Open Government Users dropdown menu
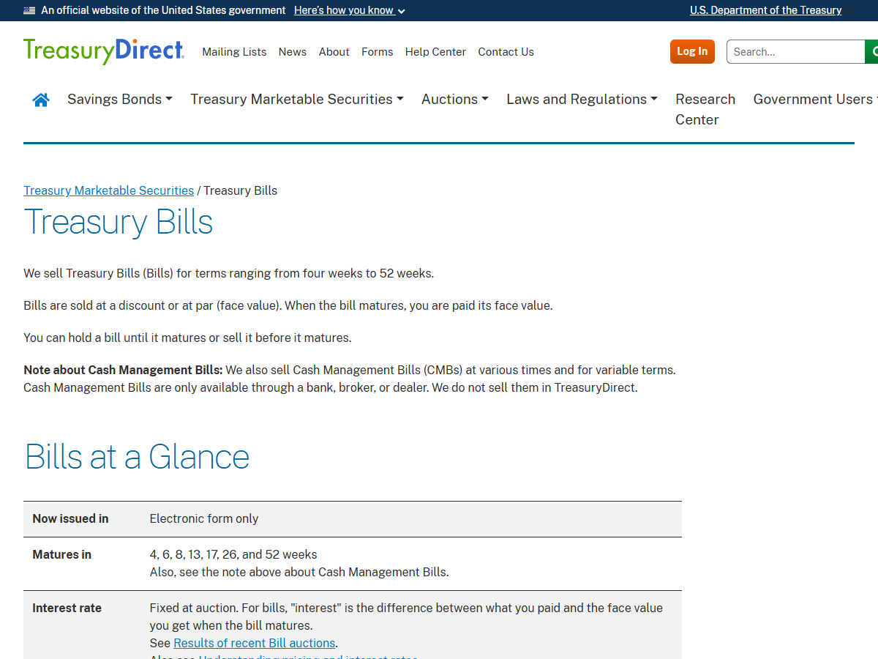 point(815,99)
